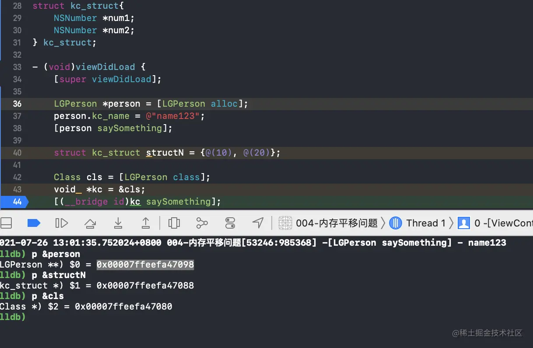533x348 pixels.
Task: Select the 004-内存平移问题 process breadcrumb
Action: [328, 223]
